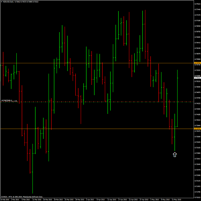The width and height of the screenshot is (201, 201).
Task: Click the 25 Feb 2015 date label
Action: [5, 200]
